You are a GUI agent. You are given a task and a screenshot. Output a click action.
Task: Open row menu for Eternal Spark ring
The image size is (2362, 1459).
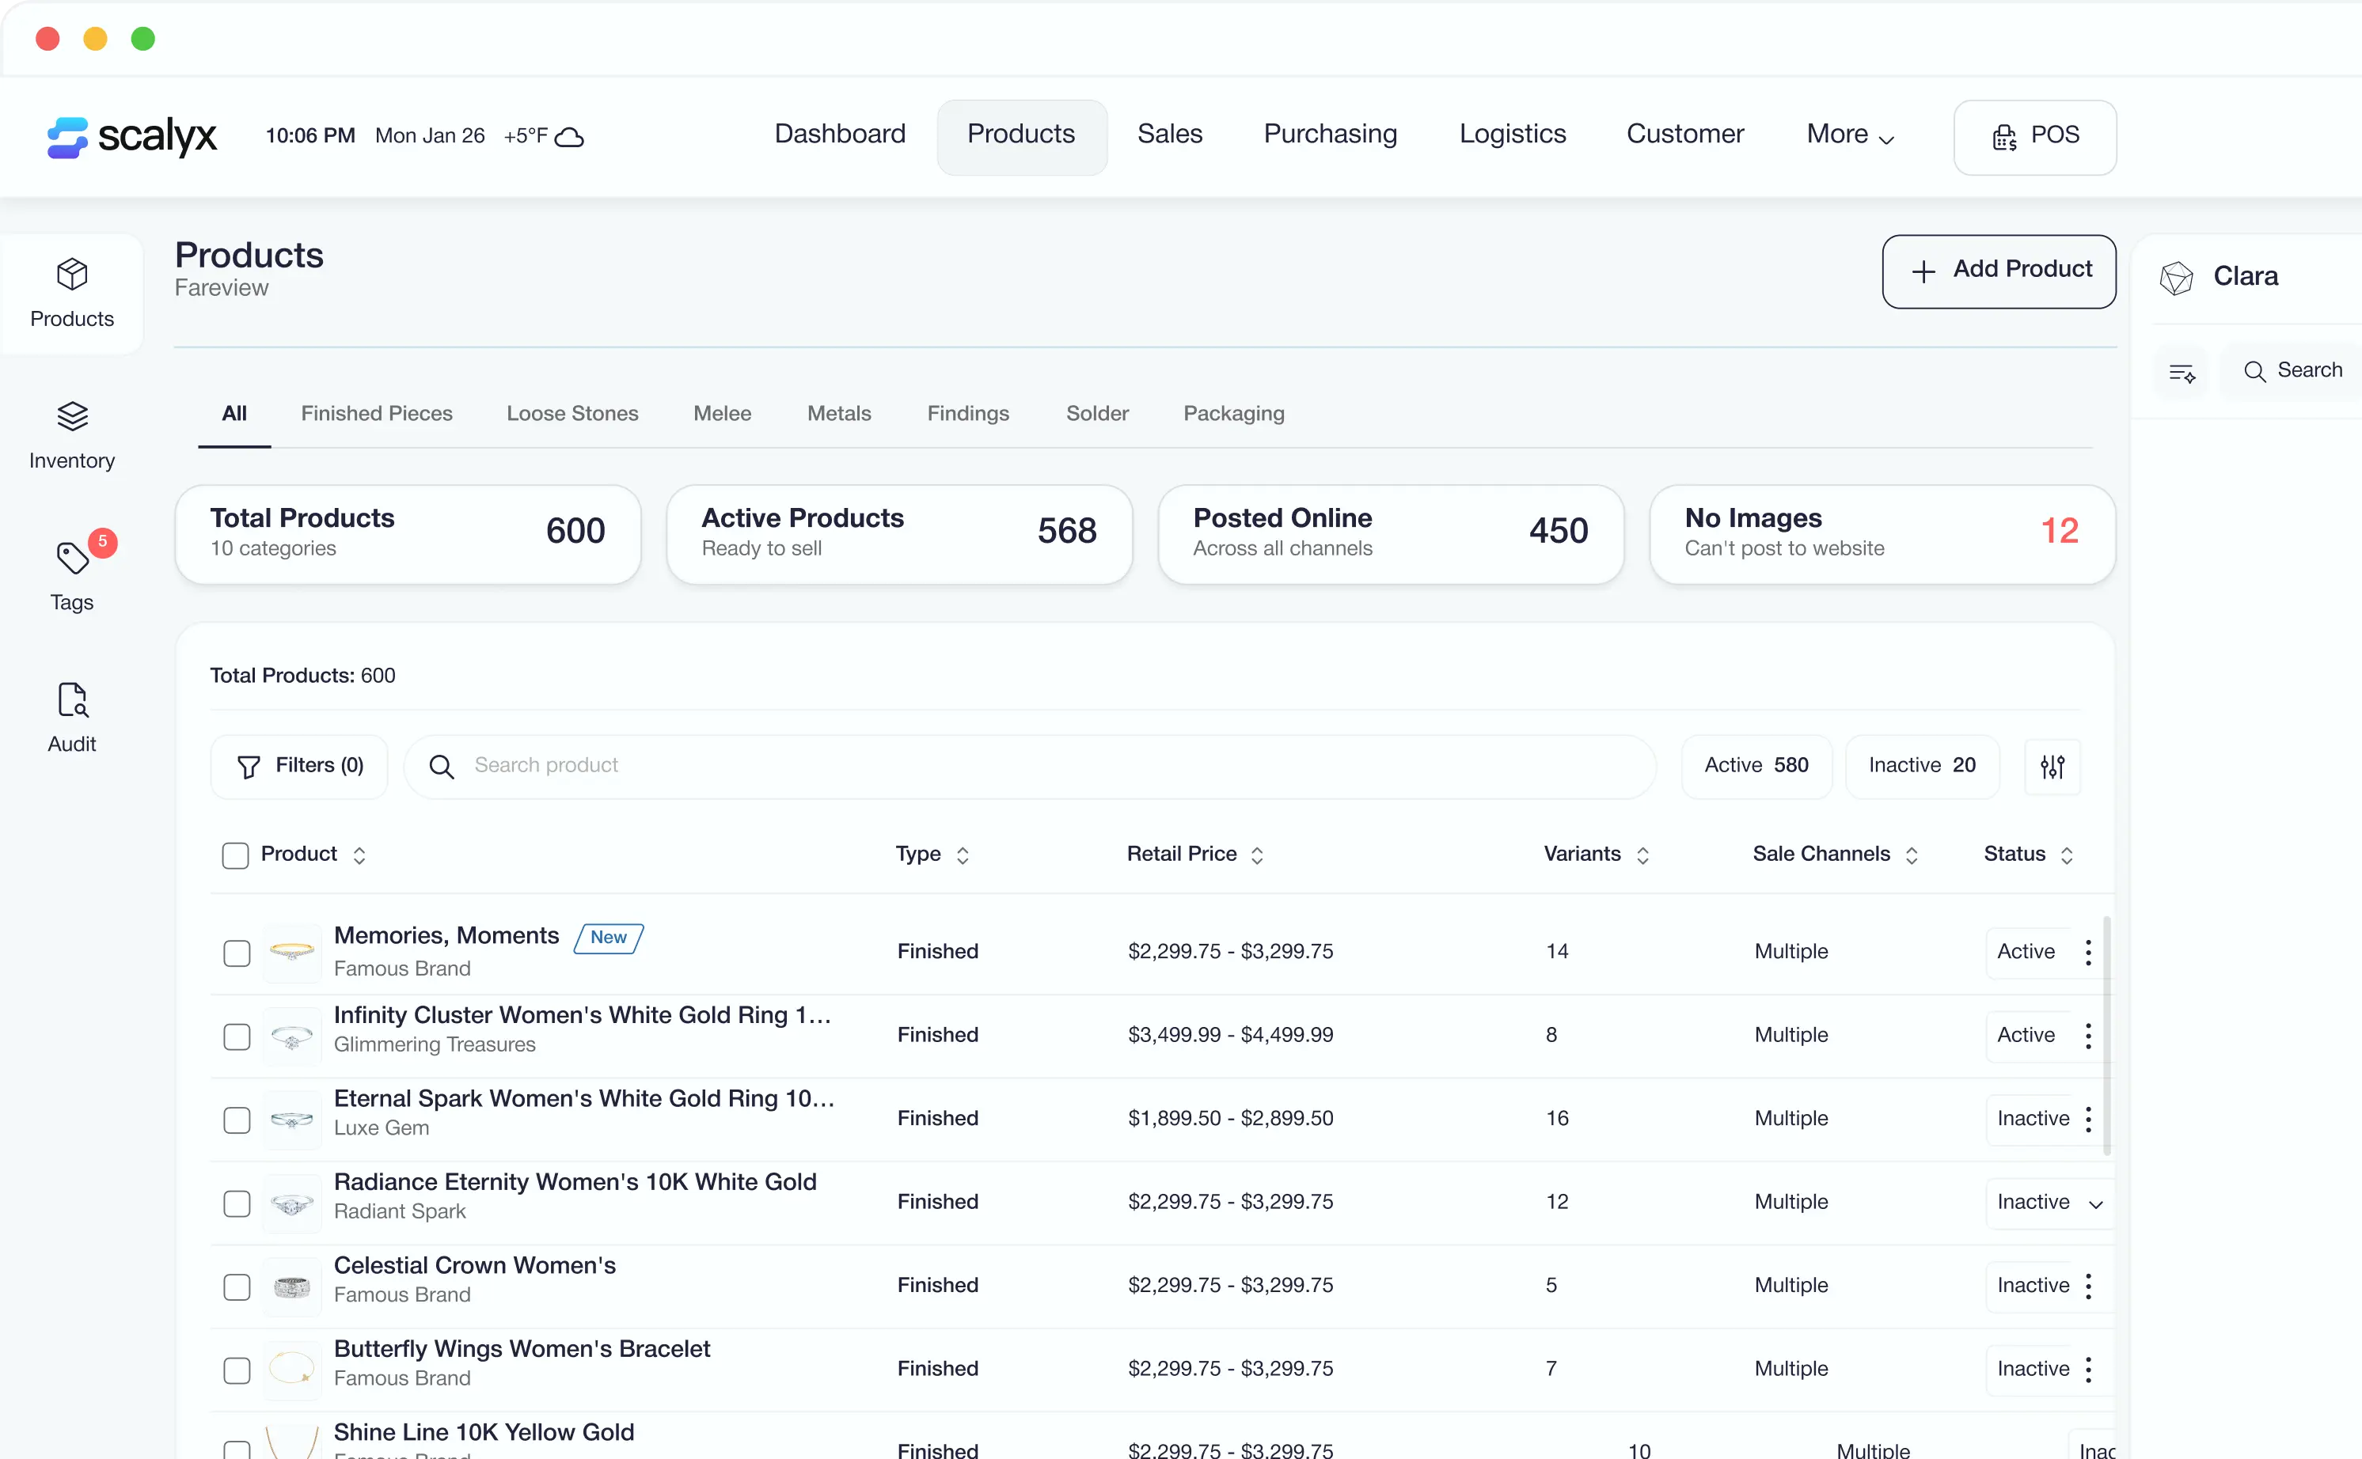tap(2088, 1120)
